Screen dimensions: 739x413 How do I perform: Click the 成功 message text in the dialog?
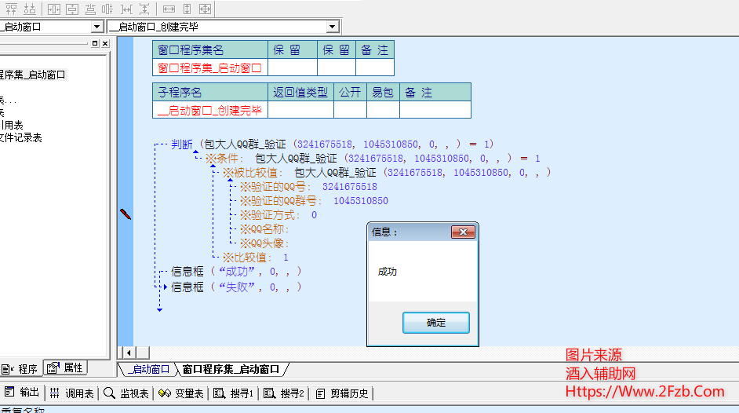388,272
